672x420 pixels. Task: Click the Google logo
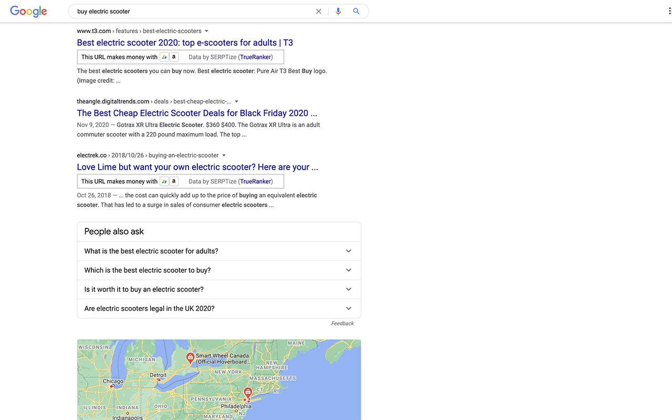point(29,11)
